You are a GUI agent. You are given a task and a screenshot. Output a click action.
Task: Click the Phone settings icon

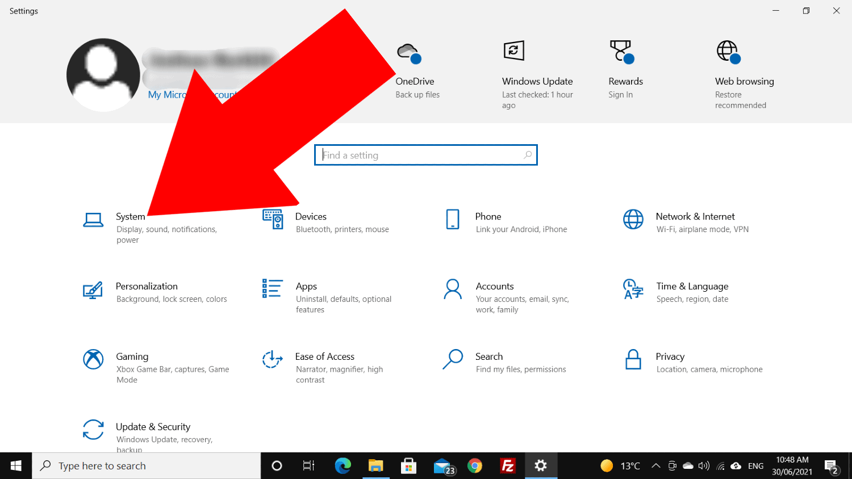pos(453,219)
